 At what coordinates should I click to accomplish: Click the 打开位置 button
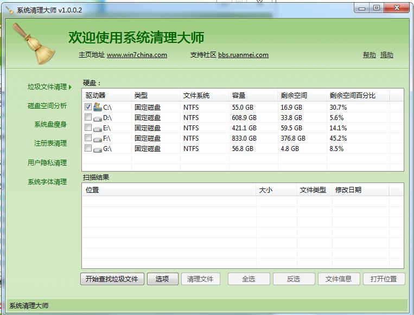[384, 279]
